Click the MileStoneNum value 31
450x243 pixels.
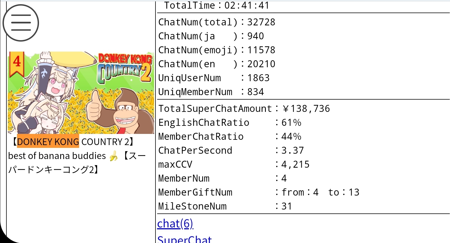click(x=287, y=206)
